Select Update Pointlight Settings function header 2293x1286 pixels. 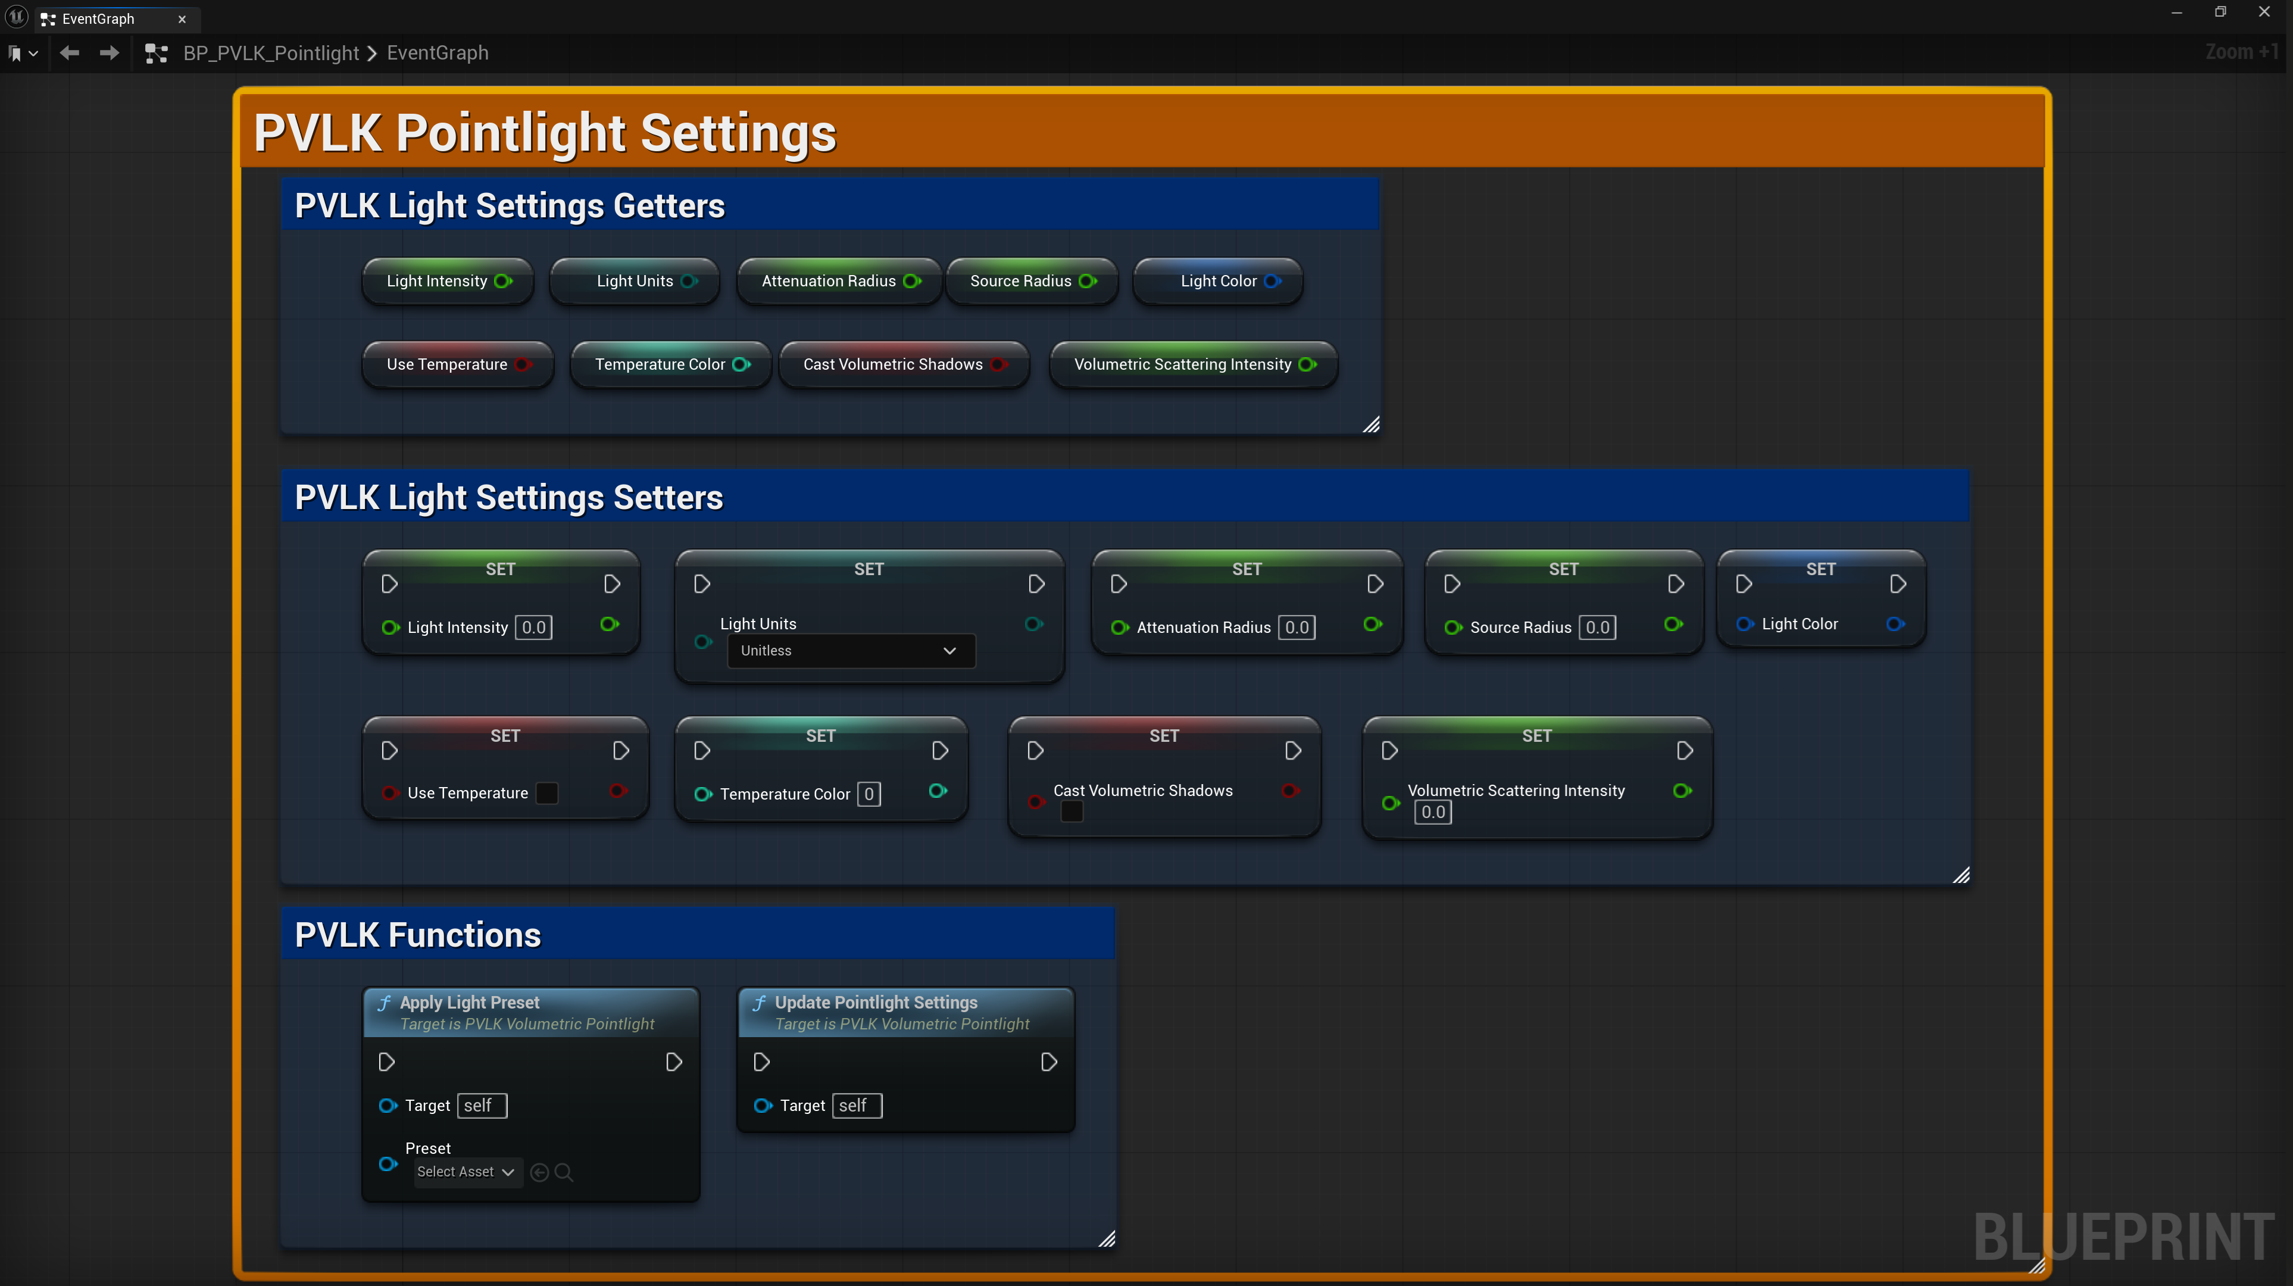(x=905, y=1013)
